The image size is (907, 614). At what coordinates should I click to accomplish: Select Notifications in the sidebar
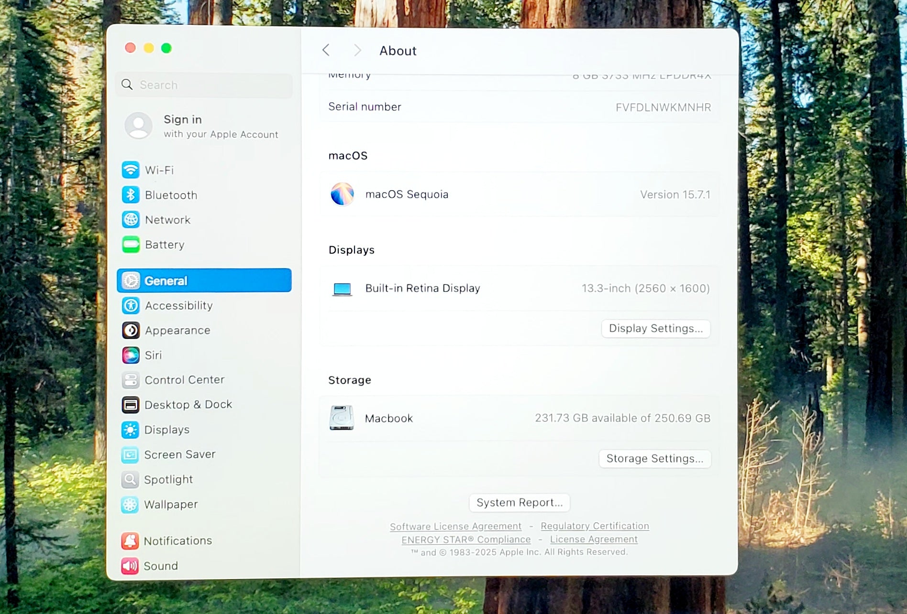coord(177,540)
